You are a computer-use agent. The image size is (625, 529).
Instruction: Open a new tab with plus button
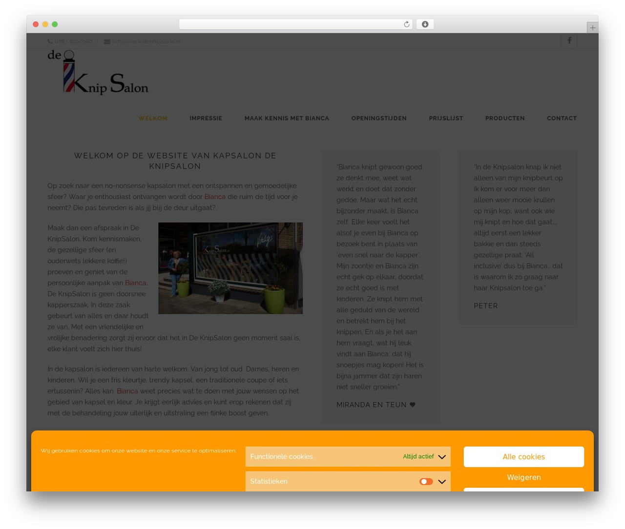(592, 28)
